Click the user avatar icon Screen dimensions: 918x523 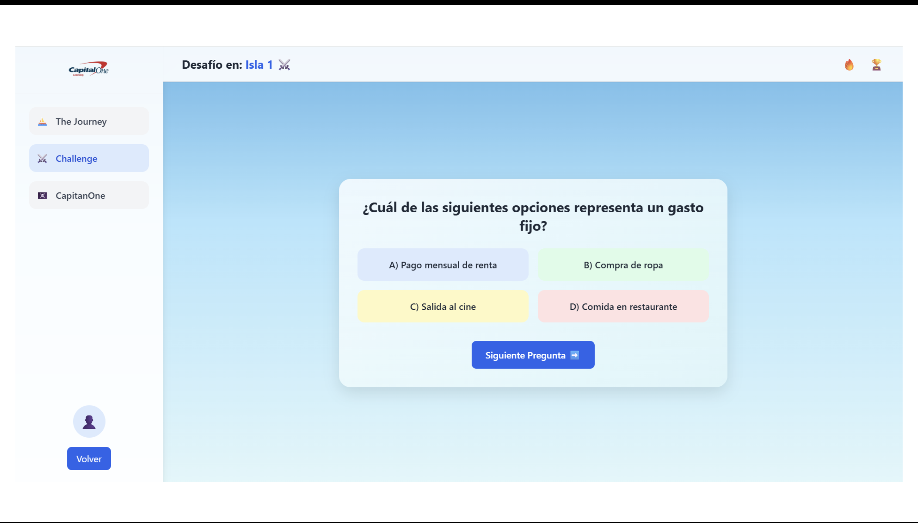[89, 422]
